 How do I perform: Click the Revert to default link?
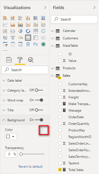point(31,167)
